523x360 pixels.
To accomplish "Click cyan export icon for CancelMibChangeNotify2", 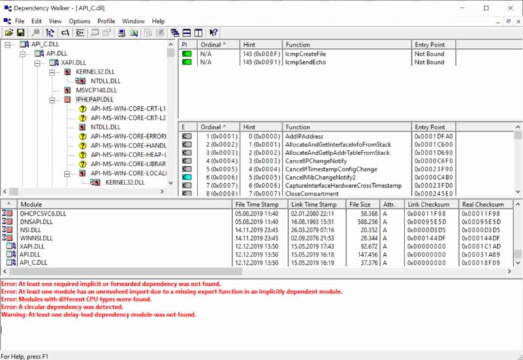I will click(x=187, y=178).
